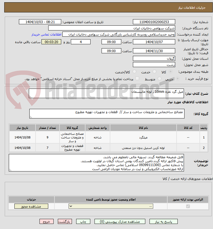Screen dimensions: 213x229
Task: Click the announcement date field 1404/10/03 - 08:21
Action: pos(40,22)
